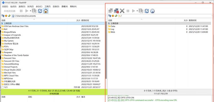Click the local pane transfer queue icon
Screen dimensions: 214x102
coord(34,11)
